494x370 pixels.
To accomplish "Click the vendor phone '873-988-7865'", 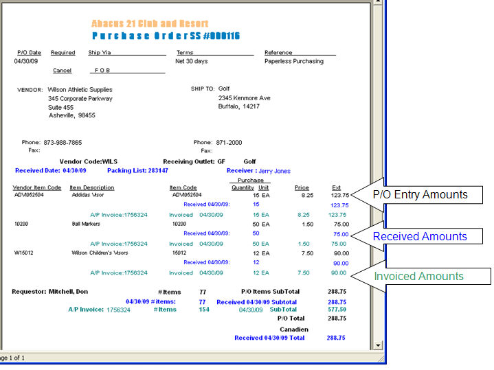I will 63,143.
